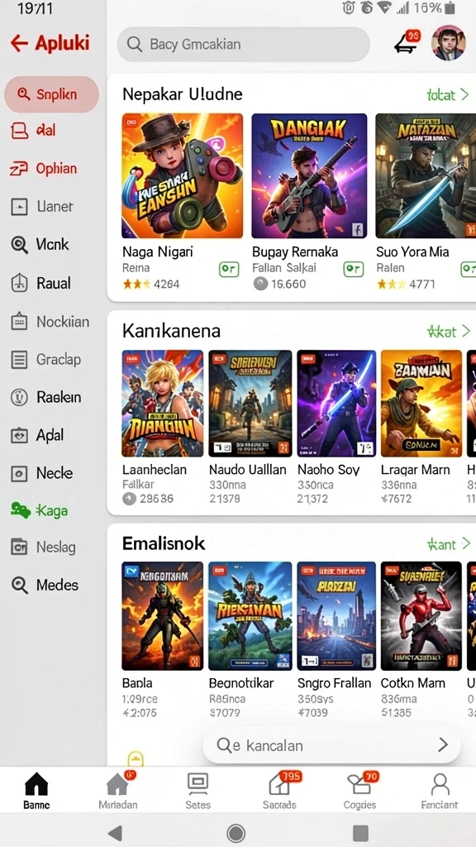Click the Emalisnok section heading
Image resolution: width=476 pixels, height=847 pixels.
(x=164, y=543)
